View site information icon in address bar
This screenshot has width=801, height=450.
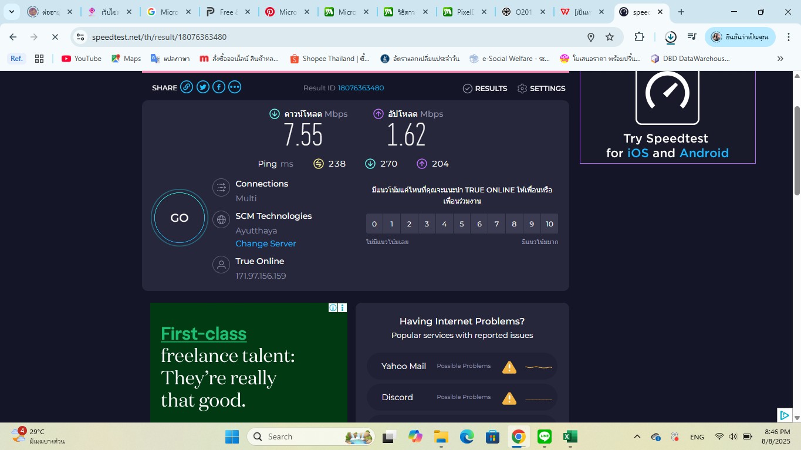pyautogui.click(x=80, y=37)
